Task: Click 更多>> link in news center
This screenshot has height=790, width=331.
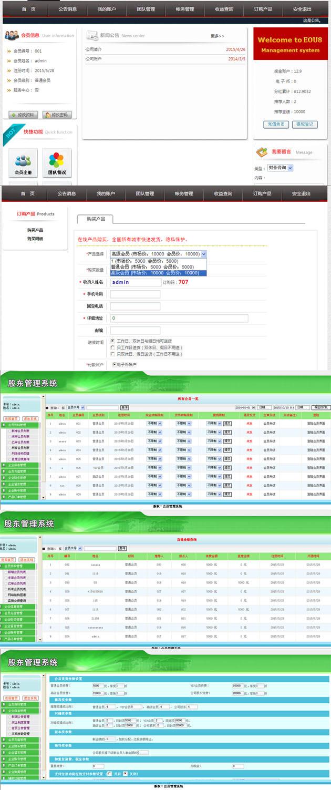Action: tap(217, 36)
